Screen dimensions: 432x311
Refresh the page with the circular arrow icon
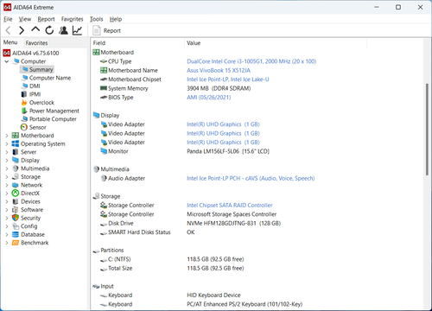49,30
